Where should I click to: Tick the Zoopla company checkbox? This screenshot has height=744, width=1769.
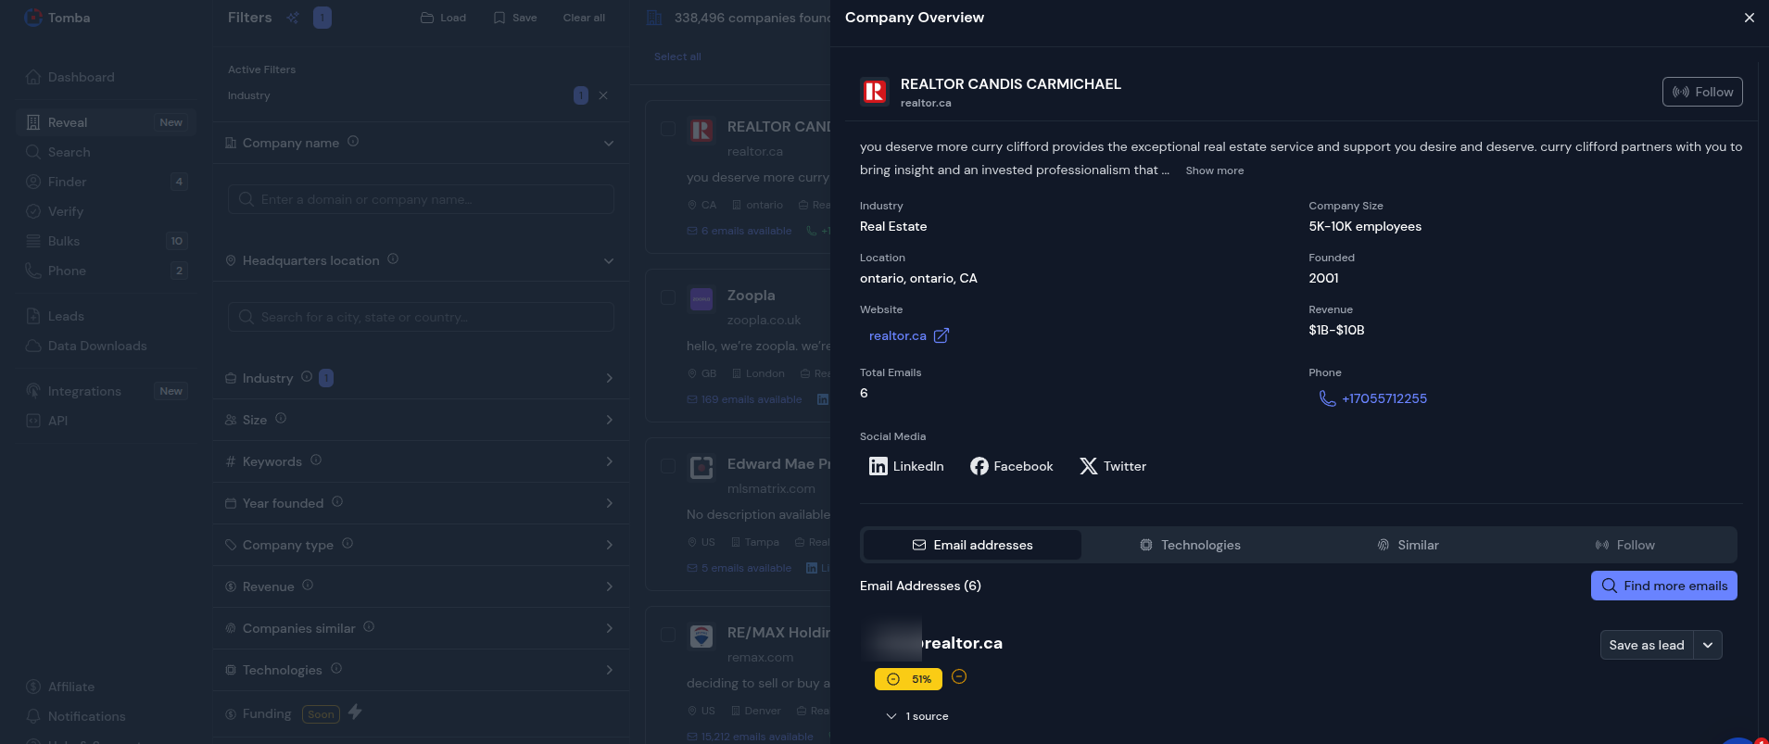pyautogui.click(x=668, y=297)
